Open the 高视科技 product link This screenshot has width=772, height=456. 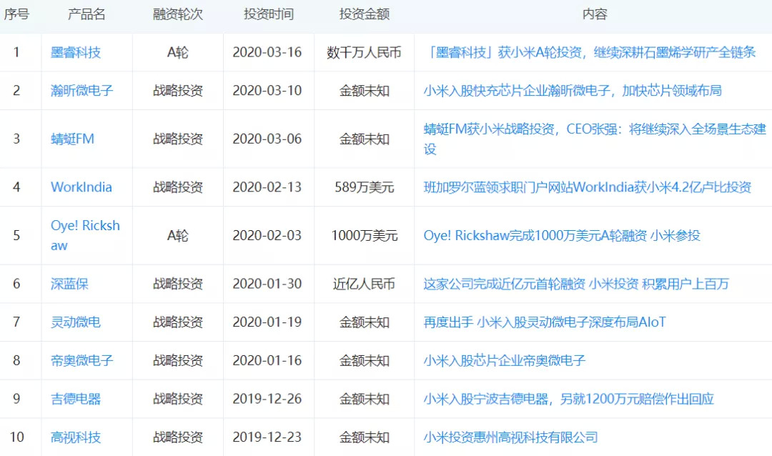click(75, 437)
